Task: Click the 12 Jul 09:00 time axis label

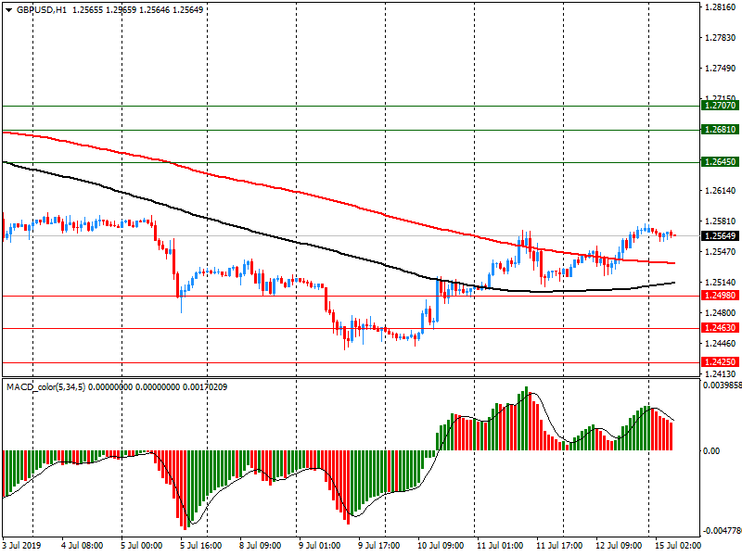Action: tap(619, 546)
